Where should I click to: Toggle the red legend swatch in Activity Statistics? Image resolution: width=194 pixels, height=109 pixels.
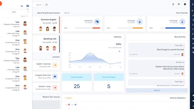(69, 105)
